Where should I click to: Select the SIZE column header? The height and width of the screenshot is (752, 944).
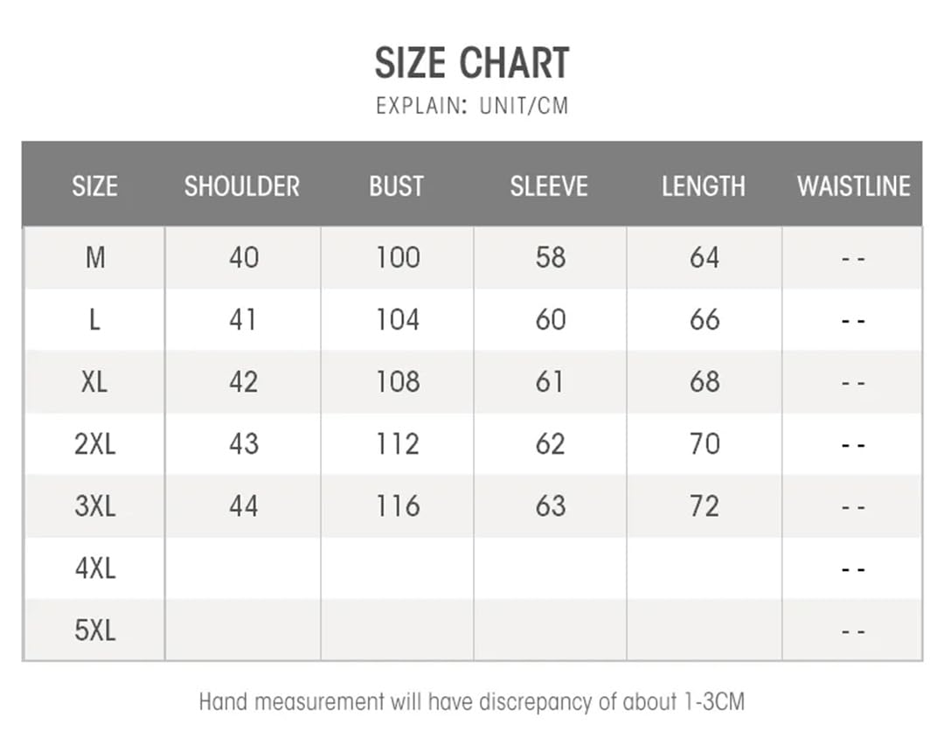pos(94,186)
